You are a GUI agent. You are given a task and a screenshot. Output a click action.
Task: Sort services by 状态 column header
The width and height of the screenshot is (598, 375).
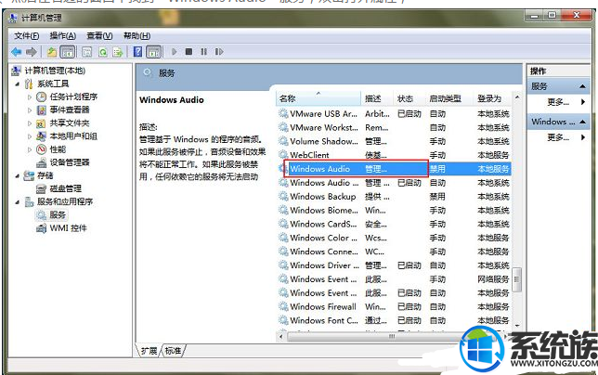coord(409,98)
